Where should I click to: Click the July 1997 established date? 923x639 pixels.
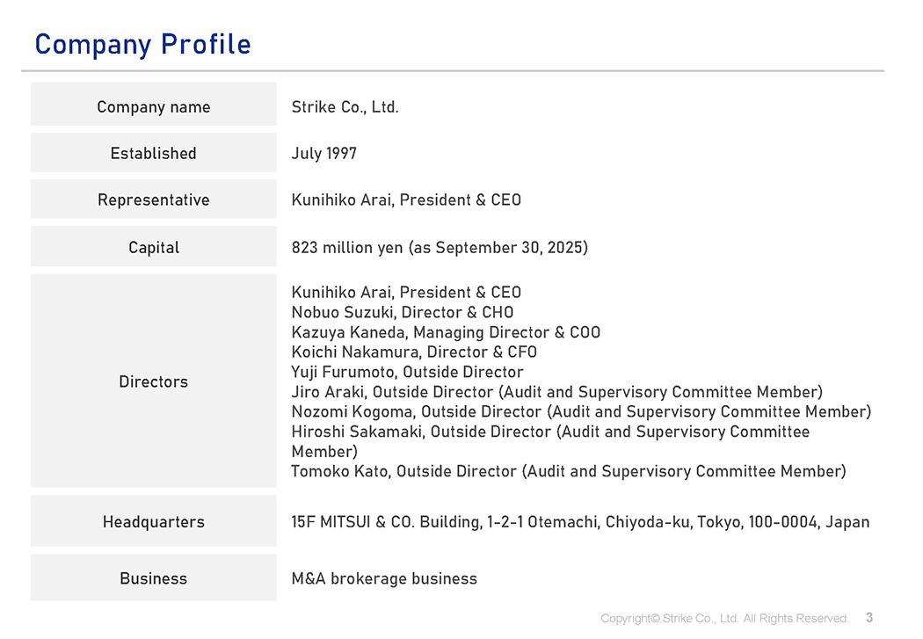[323, 154]
